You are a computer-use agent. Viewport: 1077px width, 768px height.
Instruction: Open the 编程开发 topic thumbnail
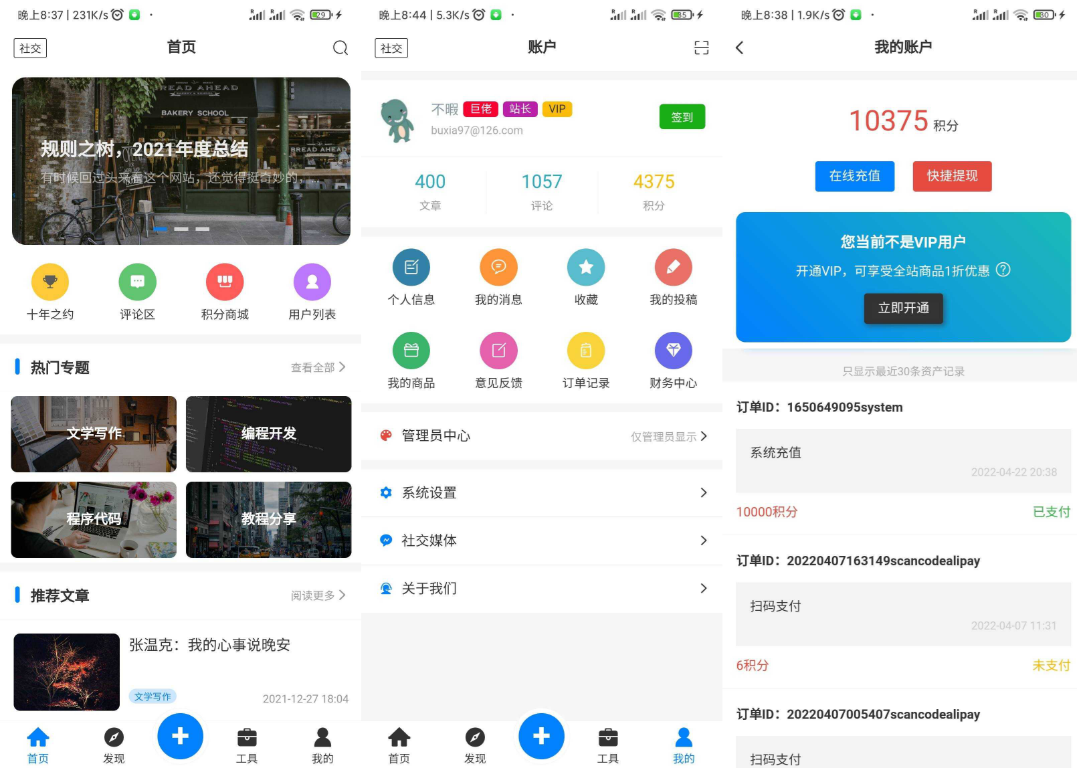point(268,434)
